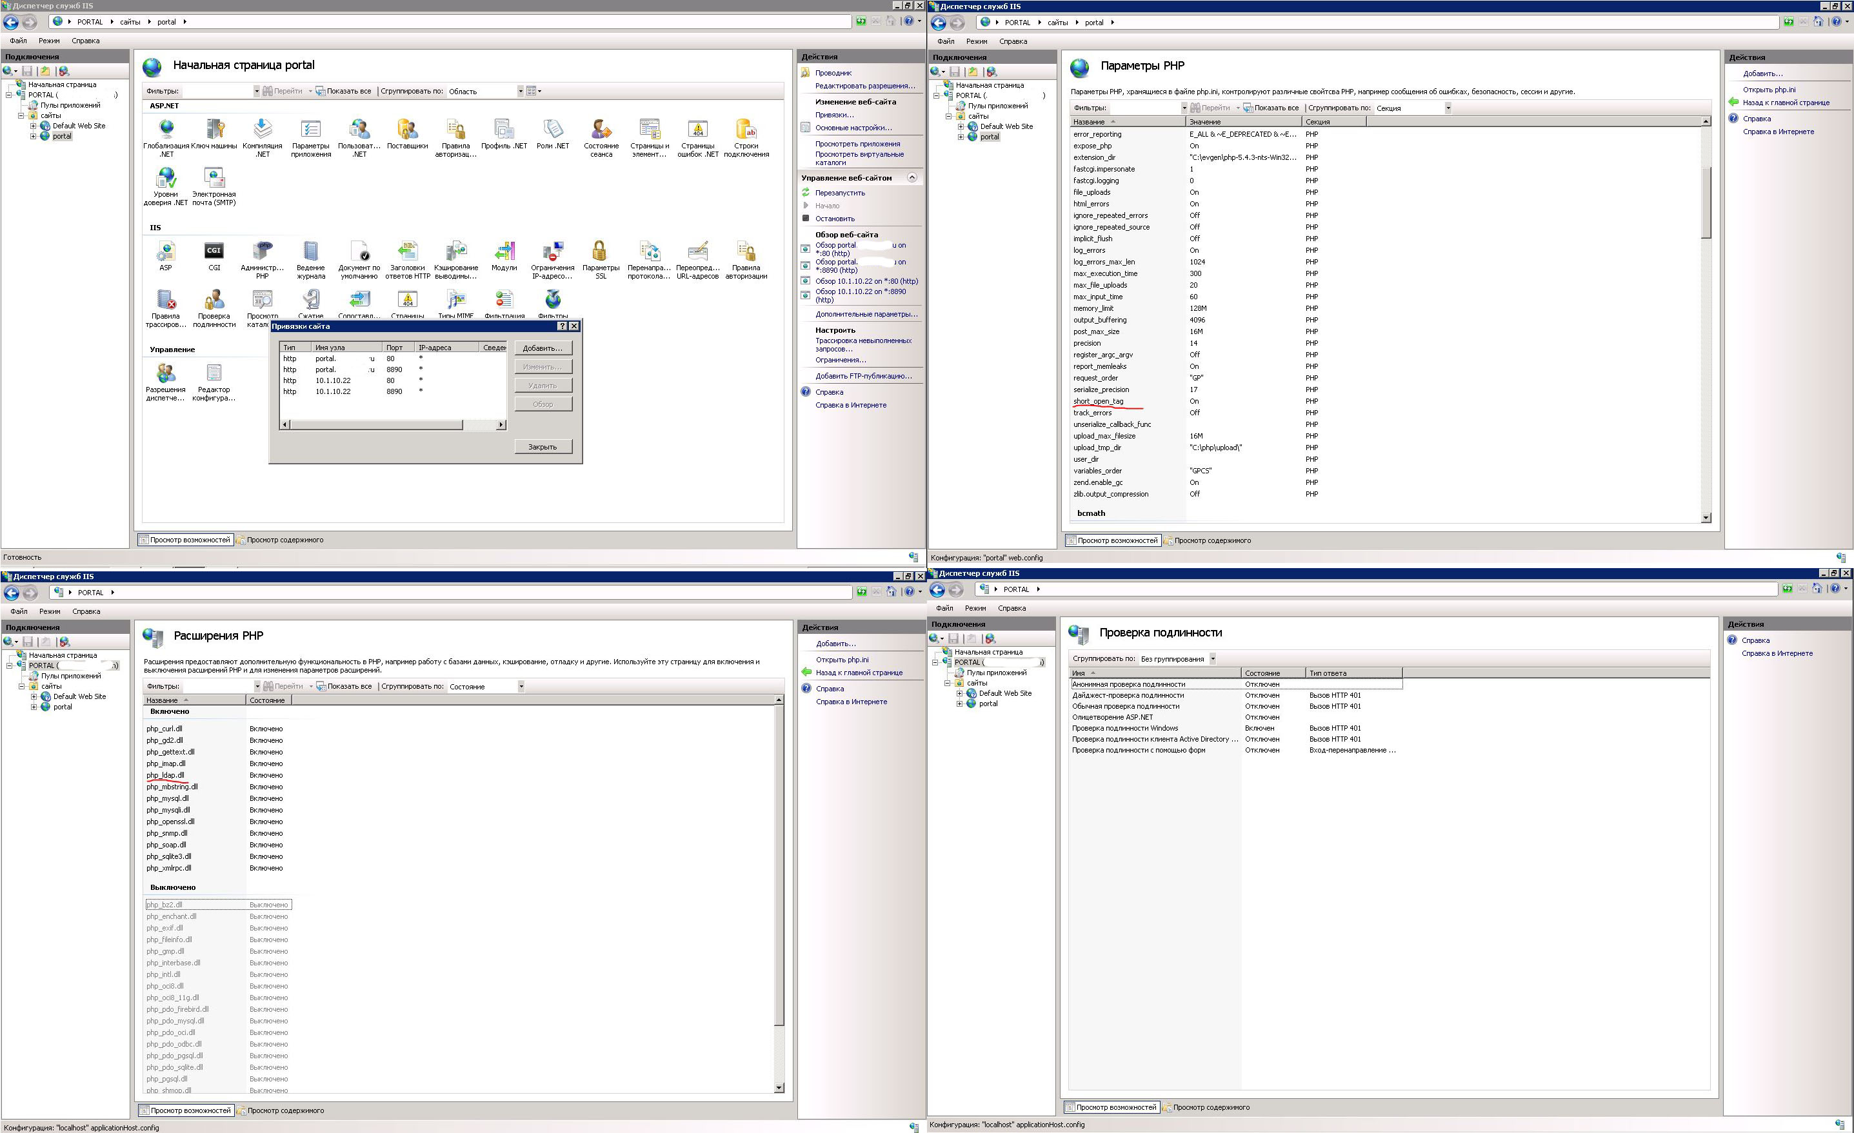
Task: Click Добавить... button in Привязки сайта dialog
Action: (x=543, y=348)
